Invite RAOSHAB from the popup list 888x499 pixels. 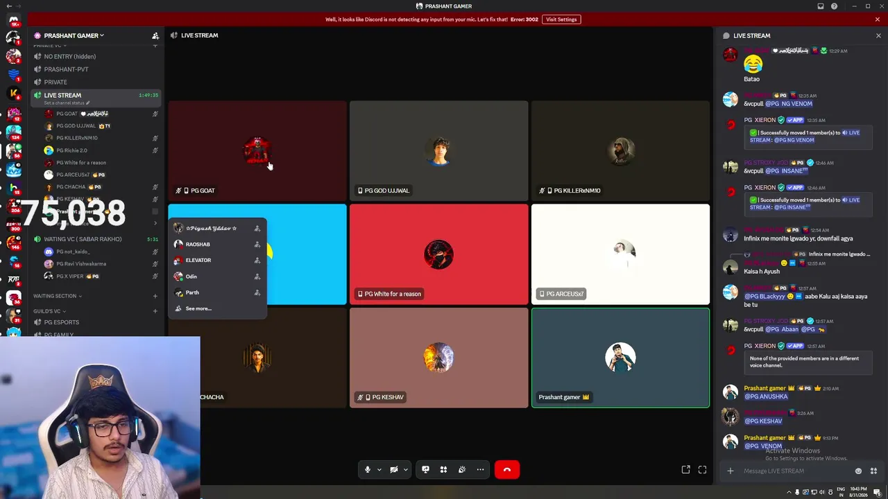click(x=257, y=245)
